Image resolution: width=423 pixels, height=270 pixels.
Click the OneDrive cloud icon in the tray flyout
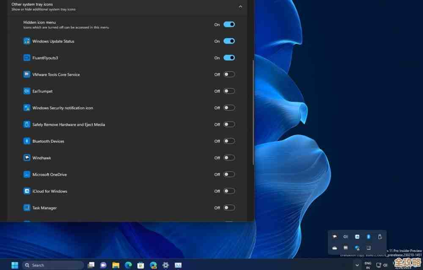coord(335,248)
